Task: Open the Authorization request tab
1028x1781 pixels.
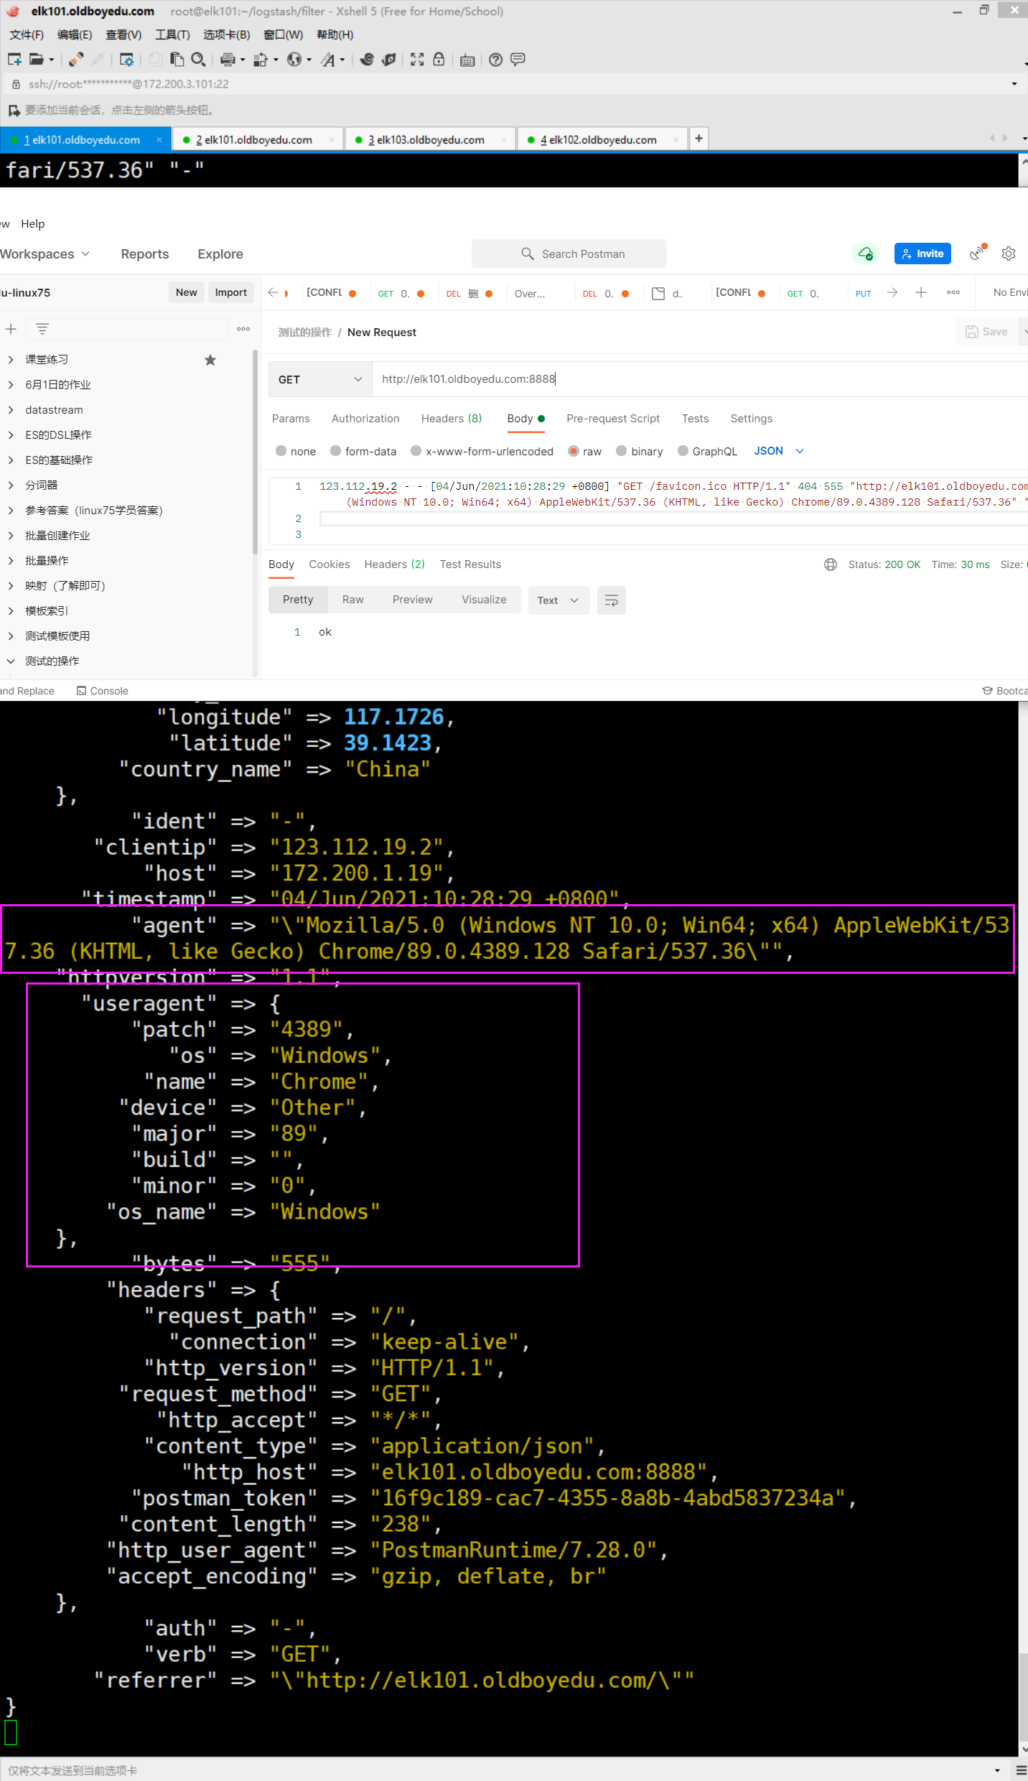Action: coord(365,419)
